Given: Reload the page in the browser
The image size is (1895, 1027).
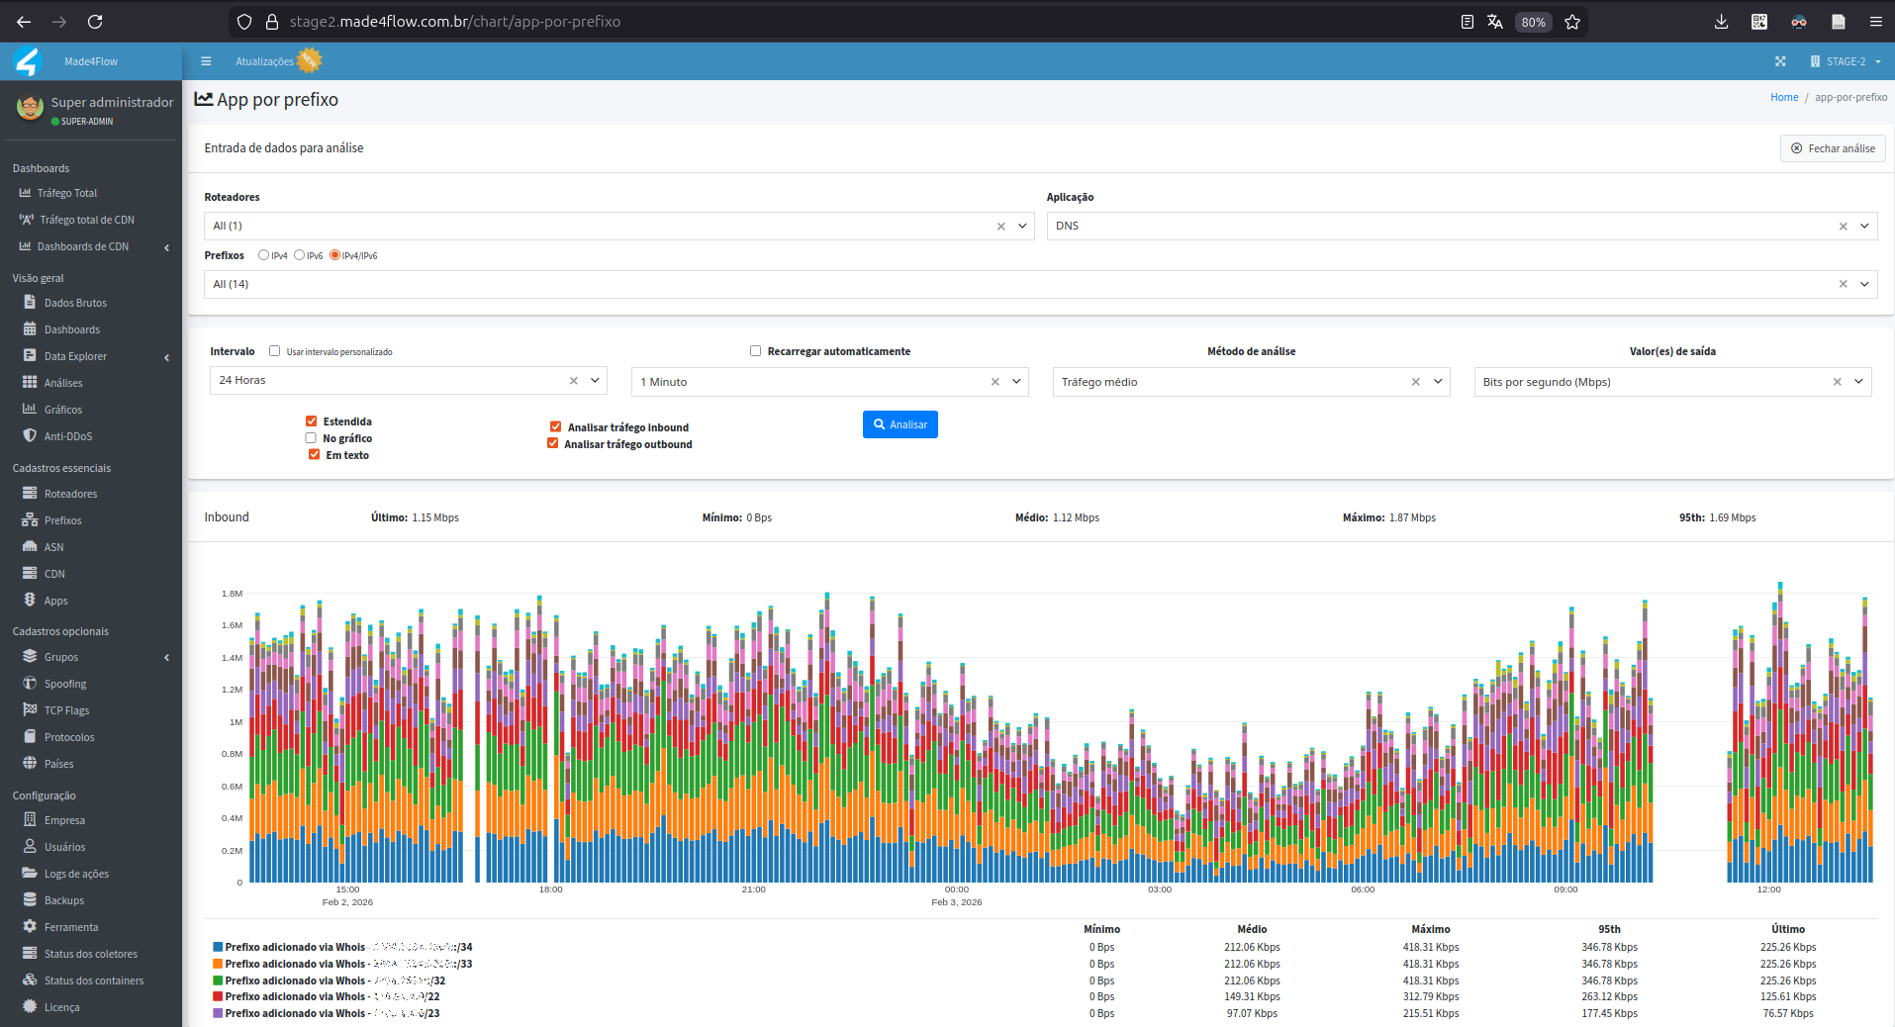Looking at the screenshot, I should click(95, 22).
